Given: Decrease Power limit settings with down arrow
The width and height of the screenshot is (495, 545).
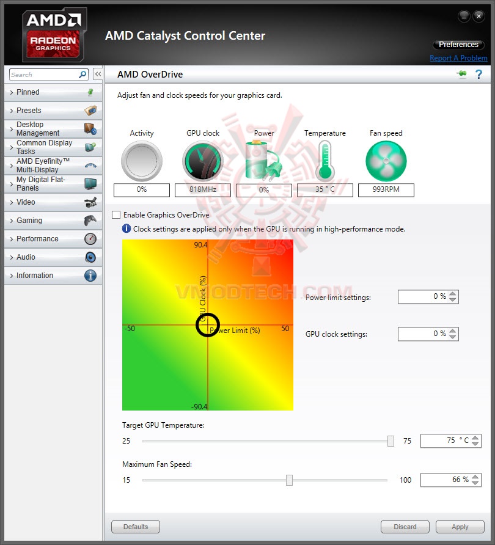Looking at the screenshot, I should 453,299.
